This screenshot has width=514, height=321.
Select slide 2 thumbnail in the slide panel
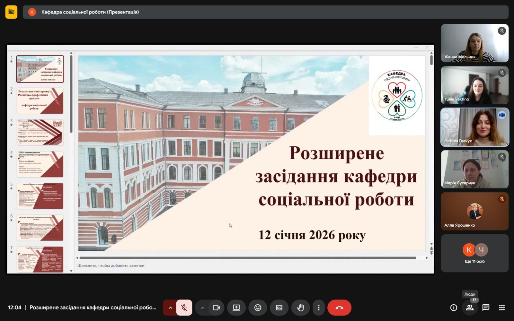point(40,101)
